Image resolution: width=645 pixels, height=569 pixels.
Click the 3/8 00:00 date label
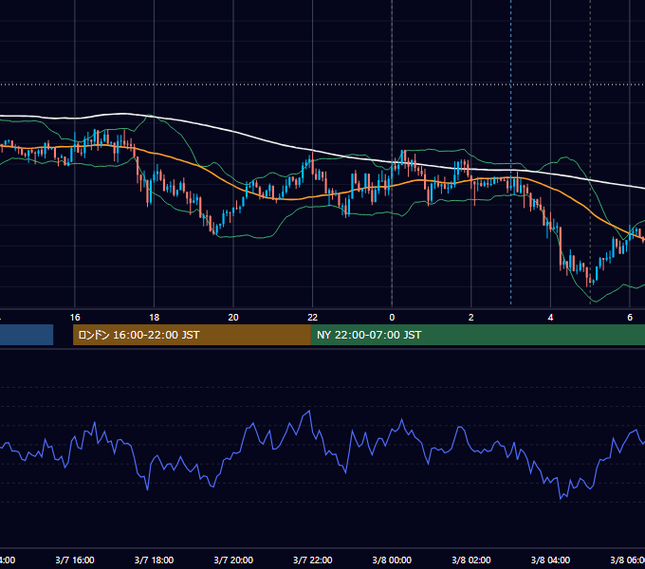click(x=392, y=560)
